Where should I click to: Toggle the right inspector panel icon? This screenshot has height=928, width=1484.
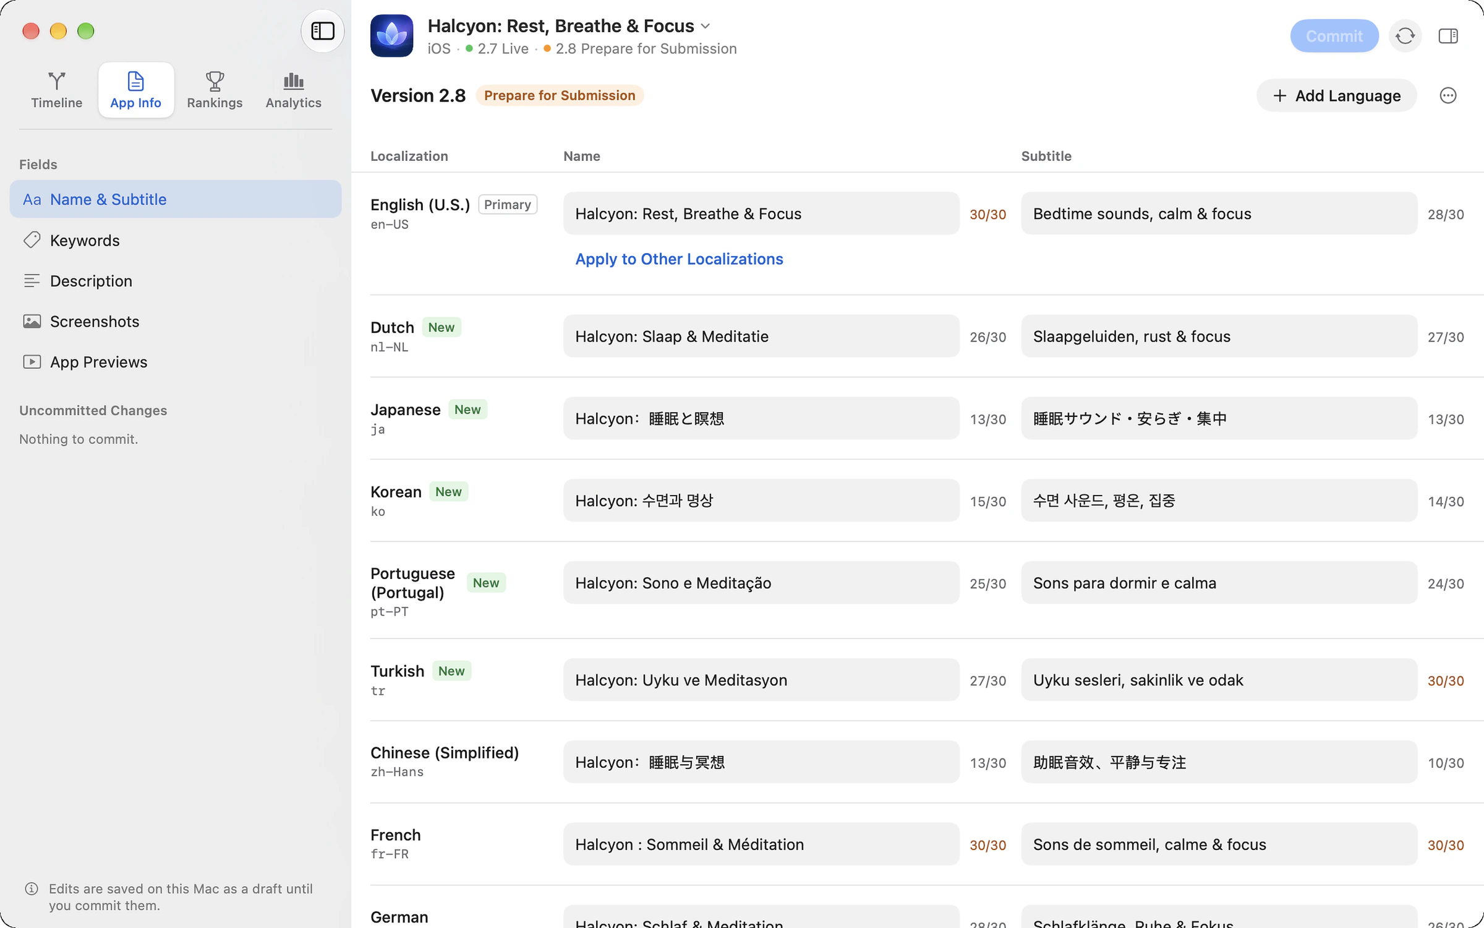1448,36
